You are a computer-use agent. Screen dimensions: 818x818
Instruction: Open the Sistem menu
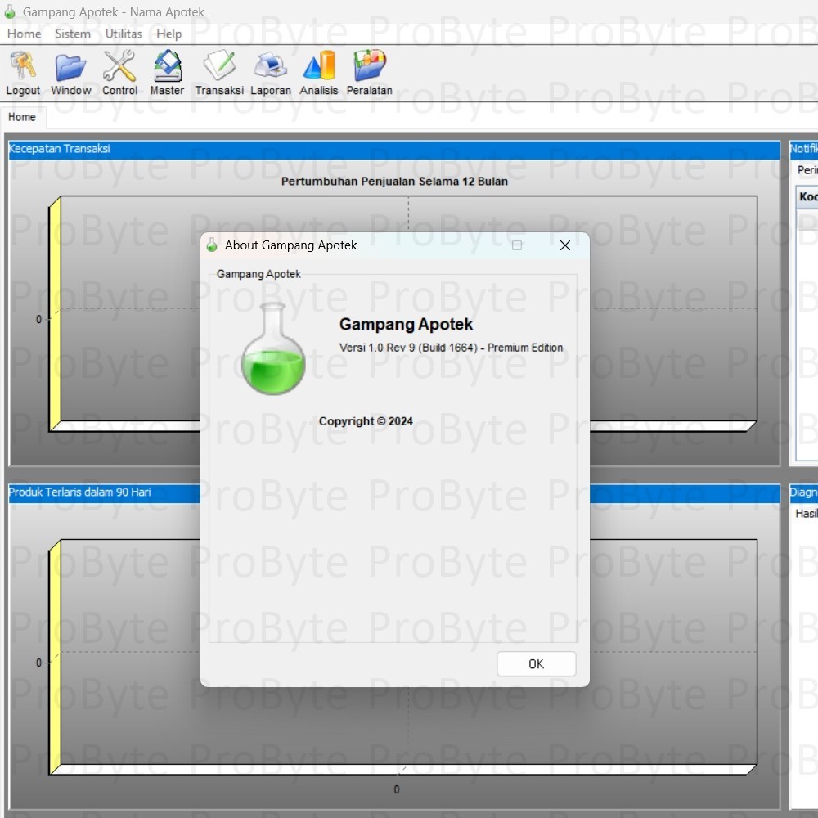point(73,34)
